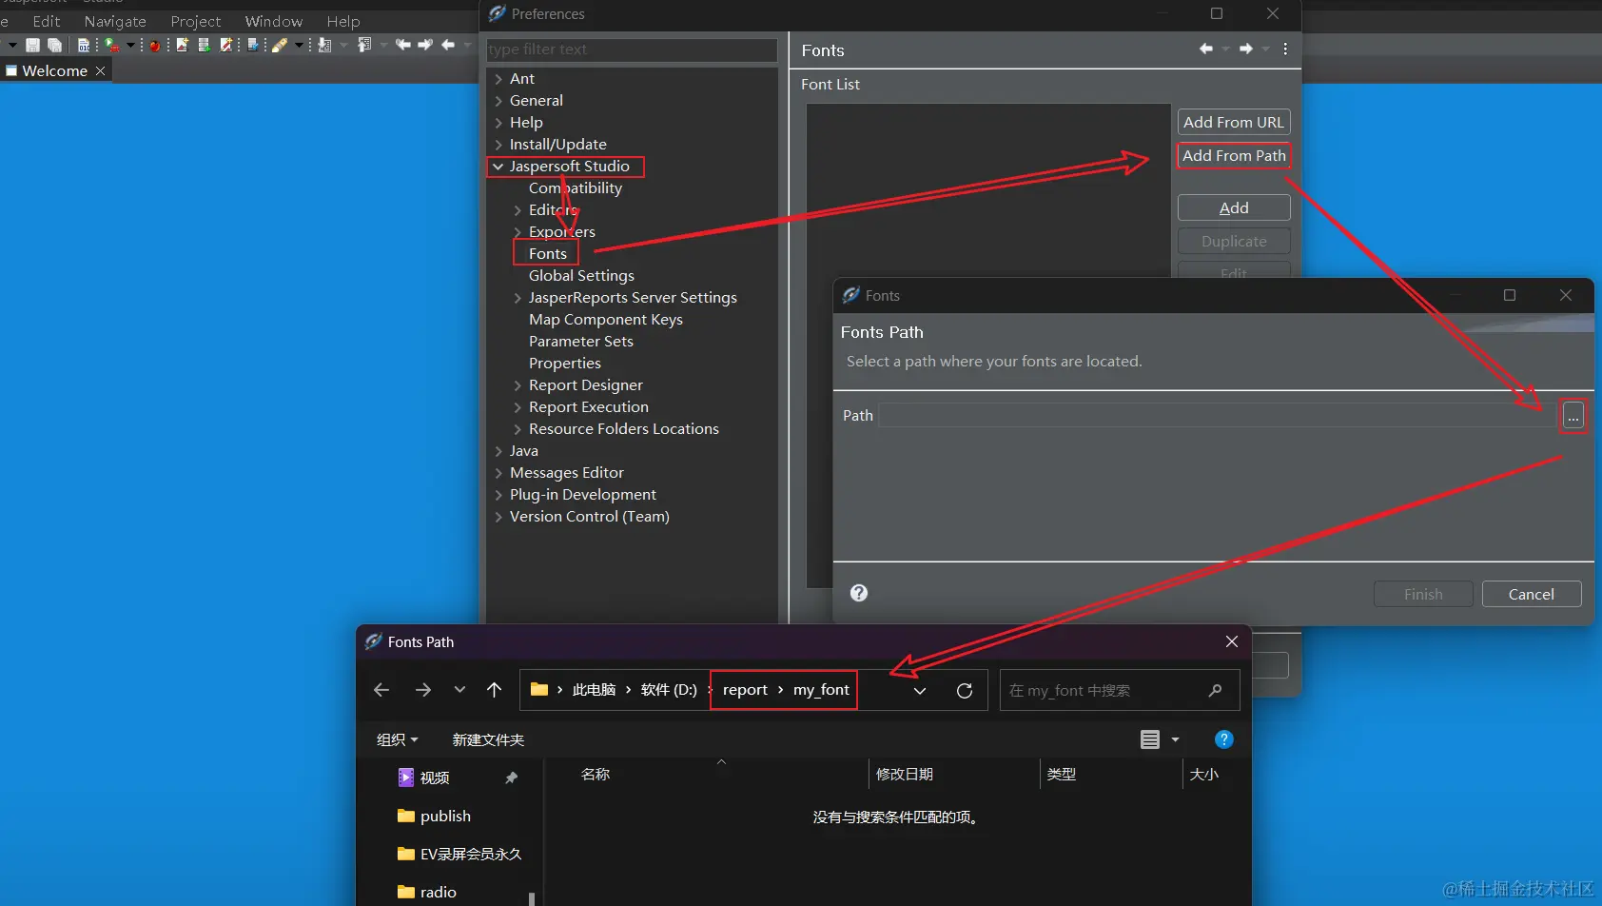
Task: Click the back arrow in Fonts Path browser
Action: [381, 690]
